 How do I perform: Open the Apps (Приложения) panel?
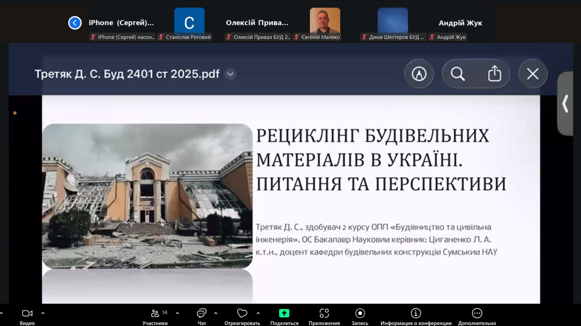click(324, 316)
